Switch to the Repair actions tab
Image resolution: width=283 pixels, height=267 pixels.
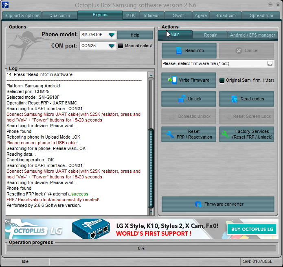210,35
